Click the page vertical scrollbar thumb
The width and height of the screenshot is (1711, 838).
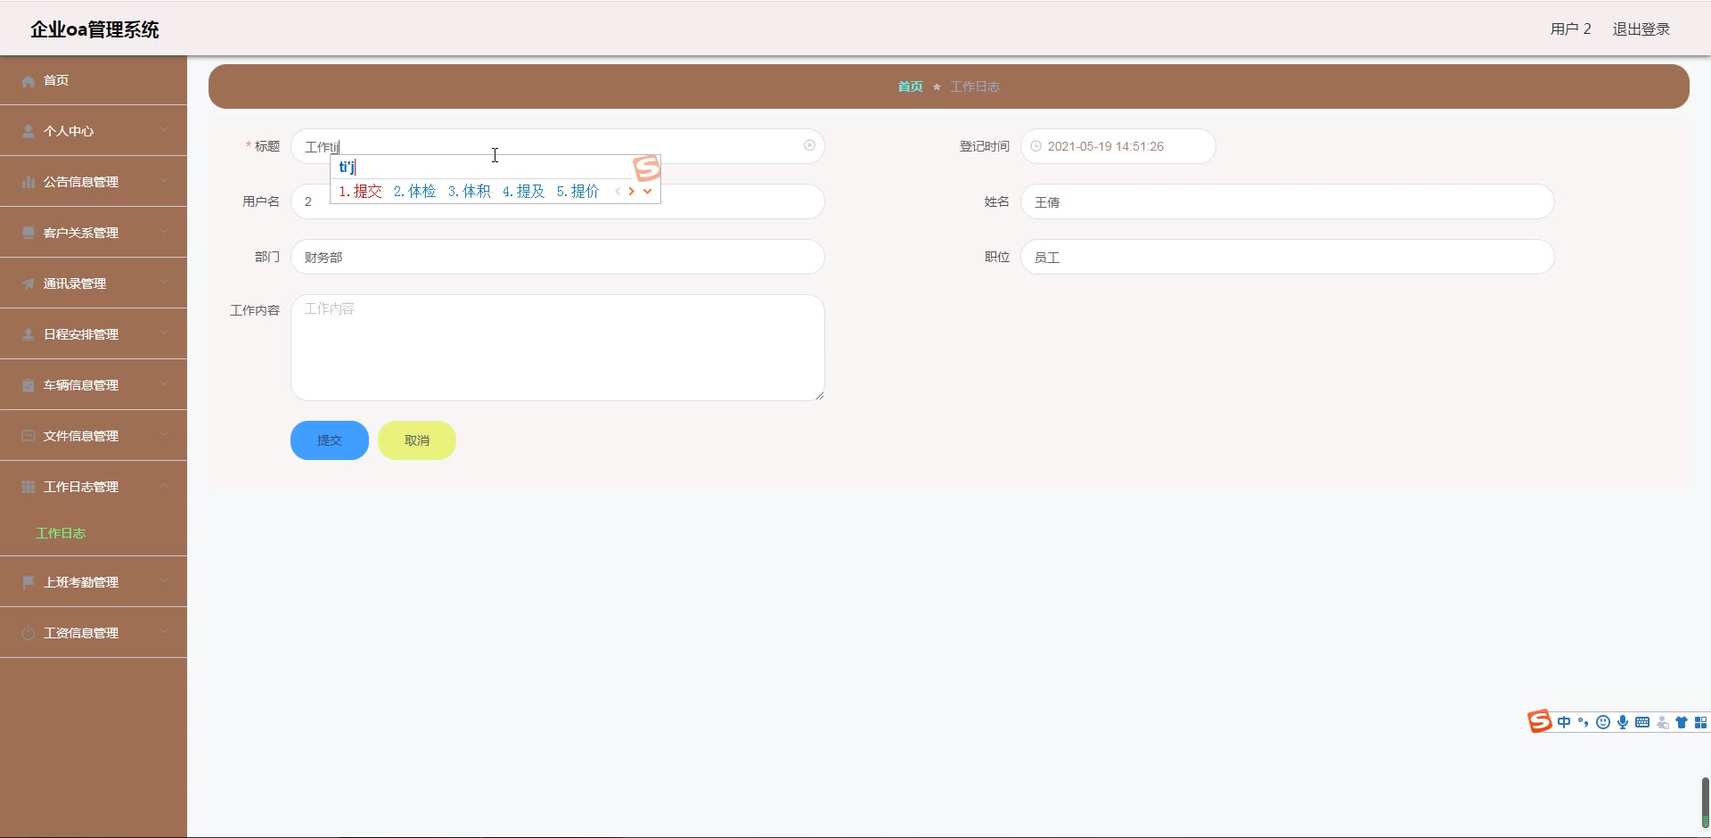point(1706,802)
